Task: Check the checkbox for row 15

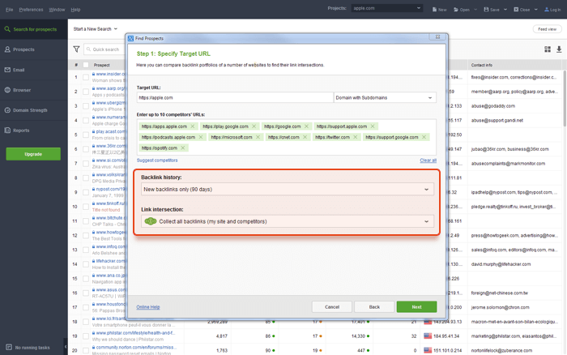Action: pyautogui.click(x=86, y=279)
